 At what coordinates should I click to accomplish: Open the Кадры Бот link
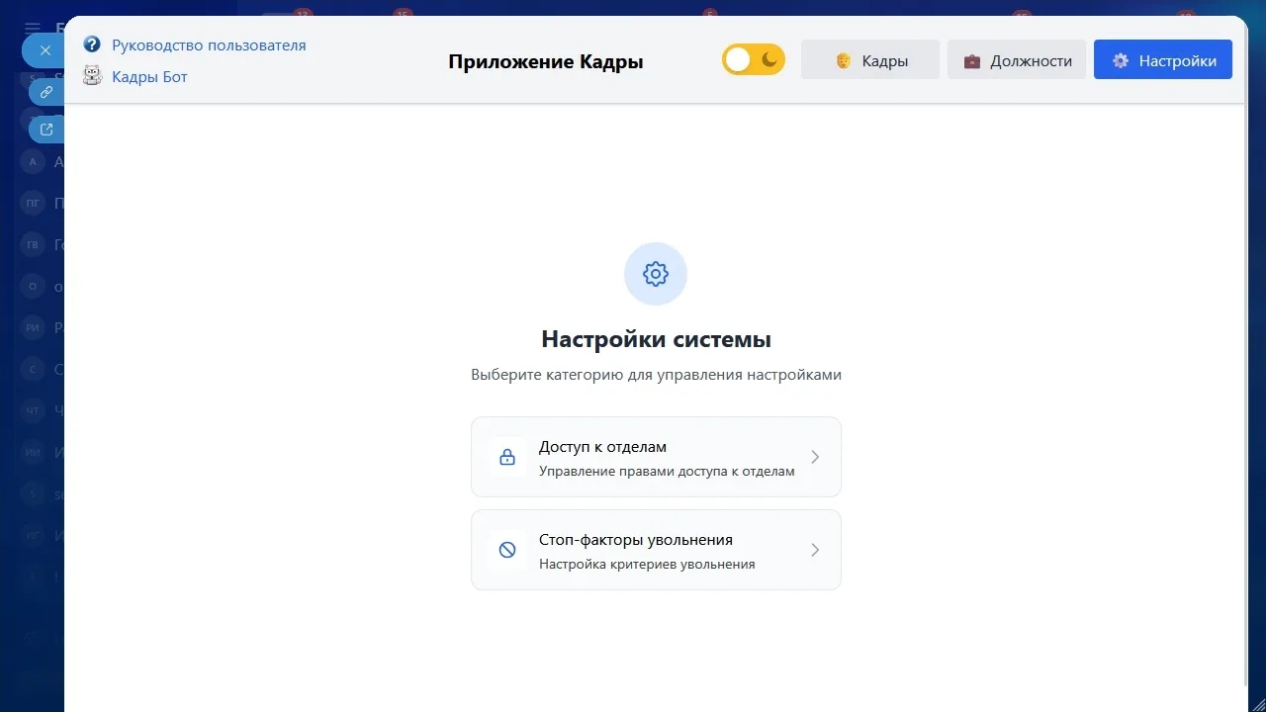click(149, 76)
